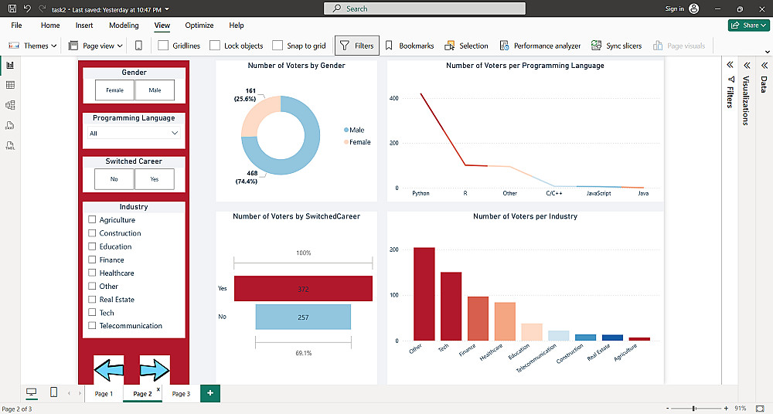Open the Performance analyzer pane
Image resolution: width=773 pixels, height=414 pixels.
click(540, 46)
